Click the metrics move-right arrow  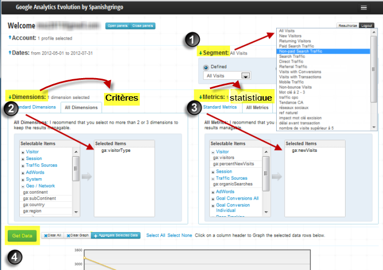click(x=277, y=177)
